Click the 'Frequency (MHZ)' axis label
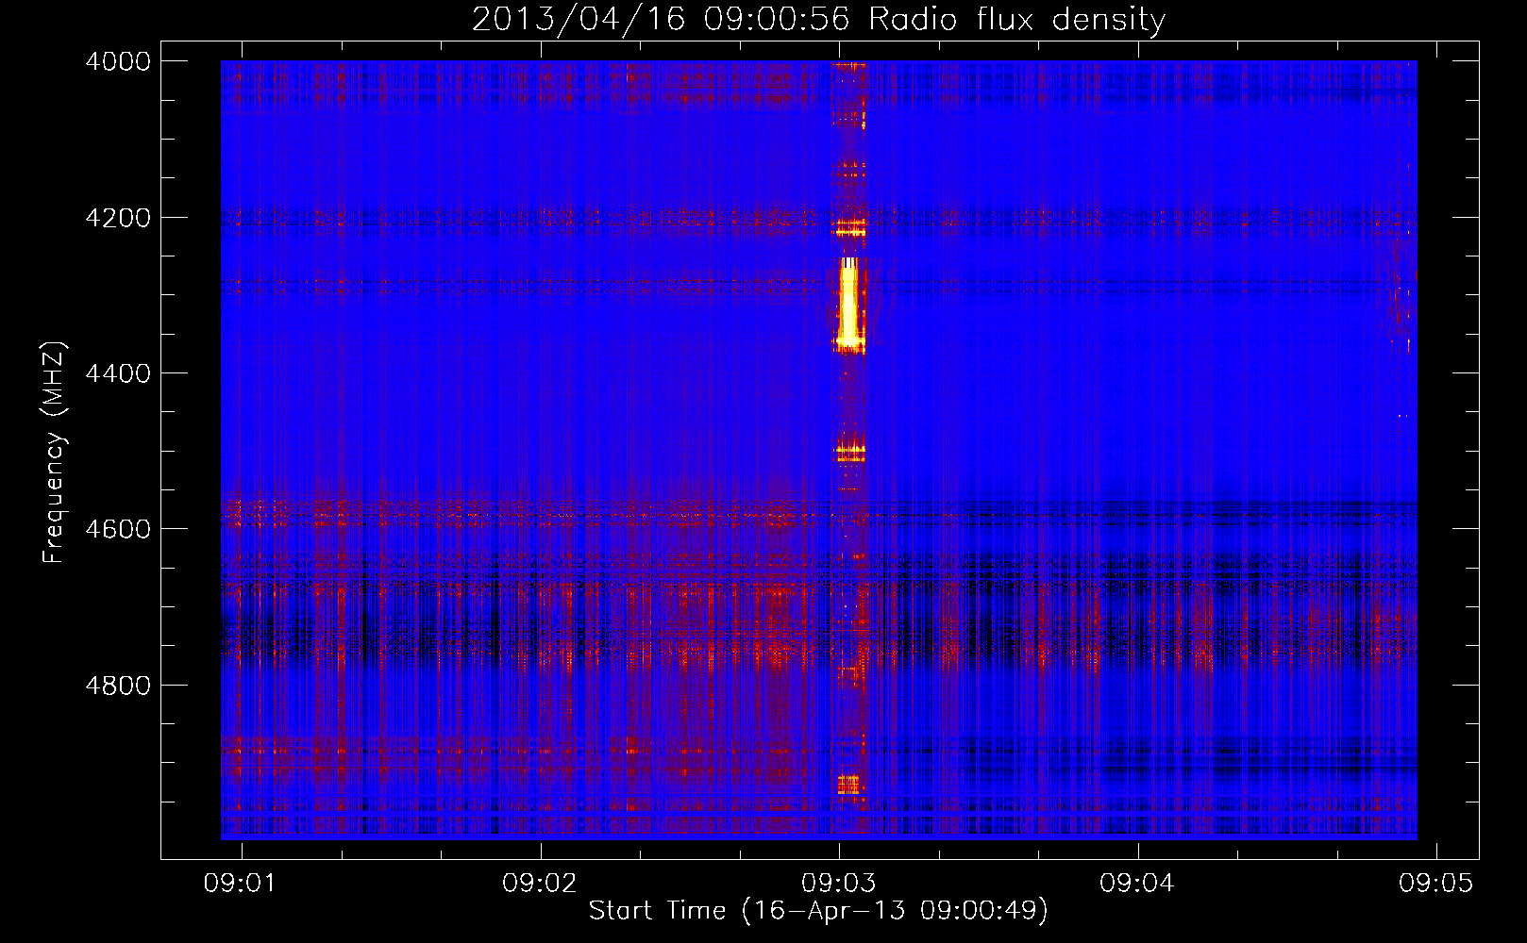The image size is (1527, 943). pyautogui.click(x=54, y=453)
